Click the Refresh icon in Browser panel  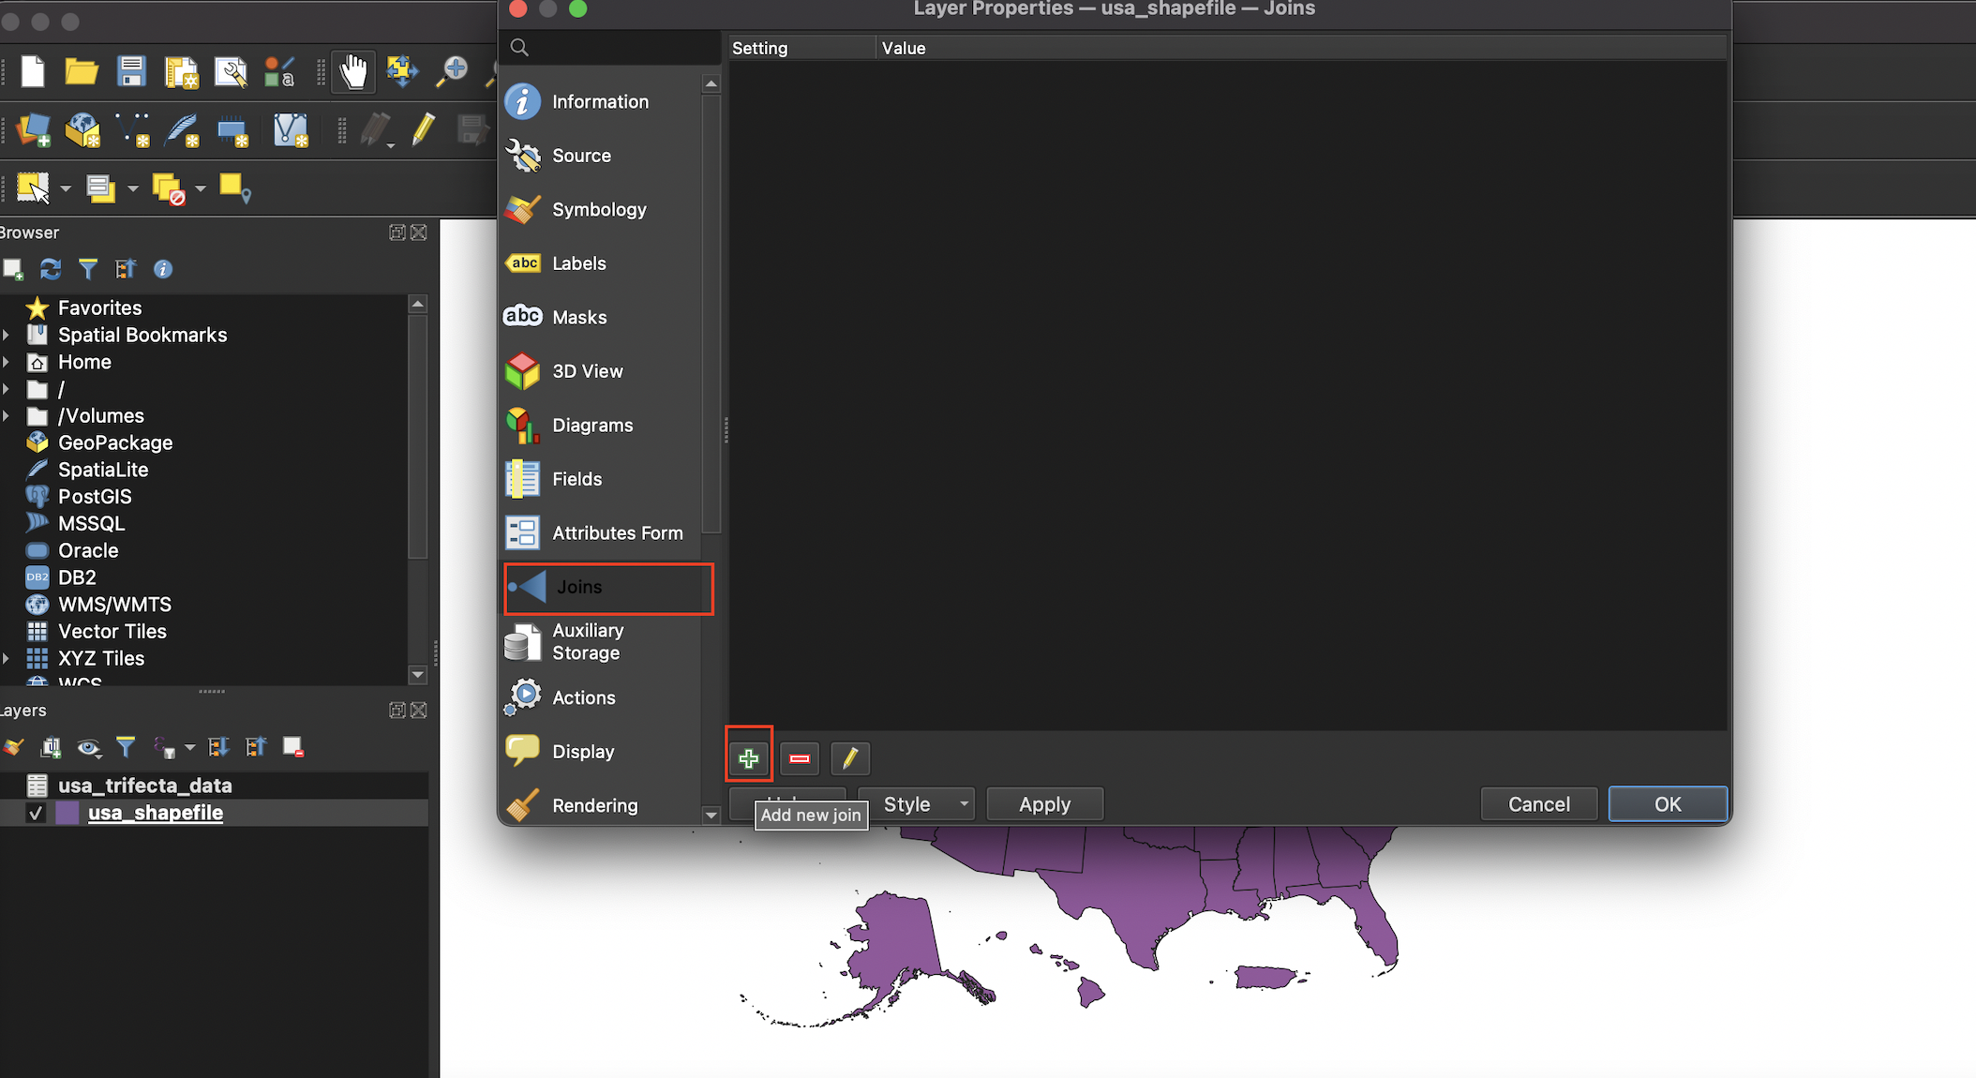coord(51,270)
